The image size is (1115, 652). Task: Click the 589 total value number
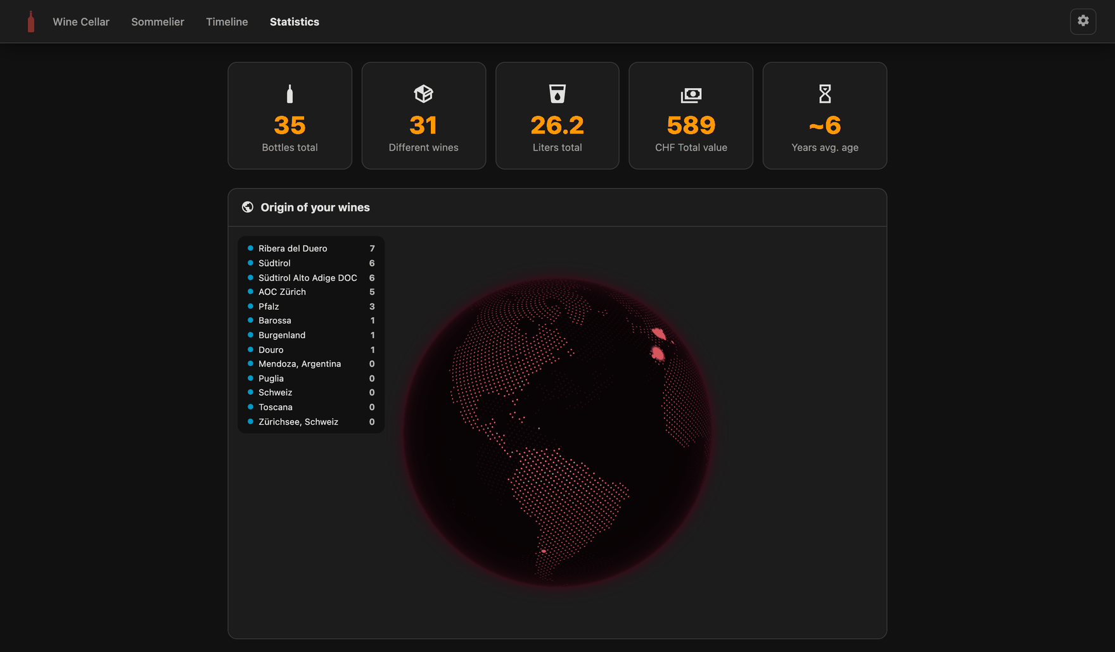691,125
